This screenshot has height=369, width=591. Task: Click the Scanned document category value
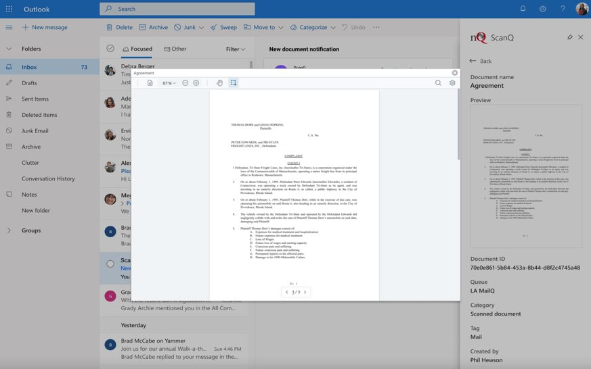point(496,314)
